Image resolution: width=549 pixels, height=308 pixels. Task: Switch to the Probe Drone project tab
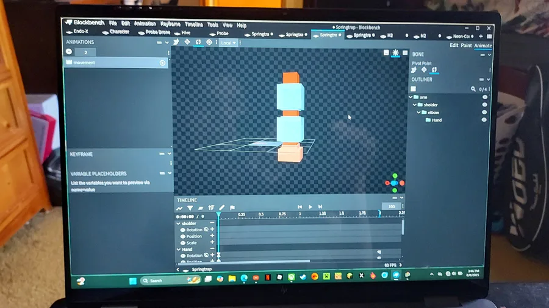154,32
